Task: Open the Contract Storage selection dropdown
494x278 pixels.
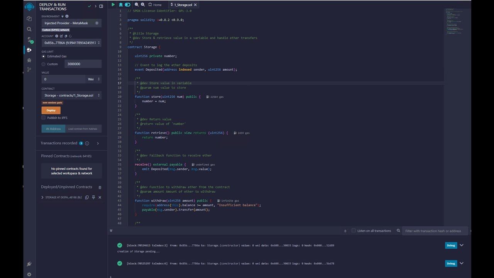Action: (x=71, y=95)
